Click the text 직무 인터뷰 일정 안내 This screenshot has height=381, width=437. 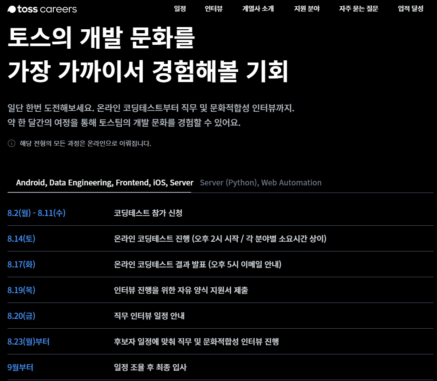click(x=149, y=316)
